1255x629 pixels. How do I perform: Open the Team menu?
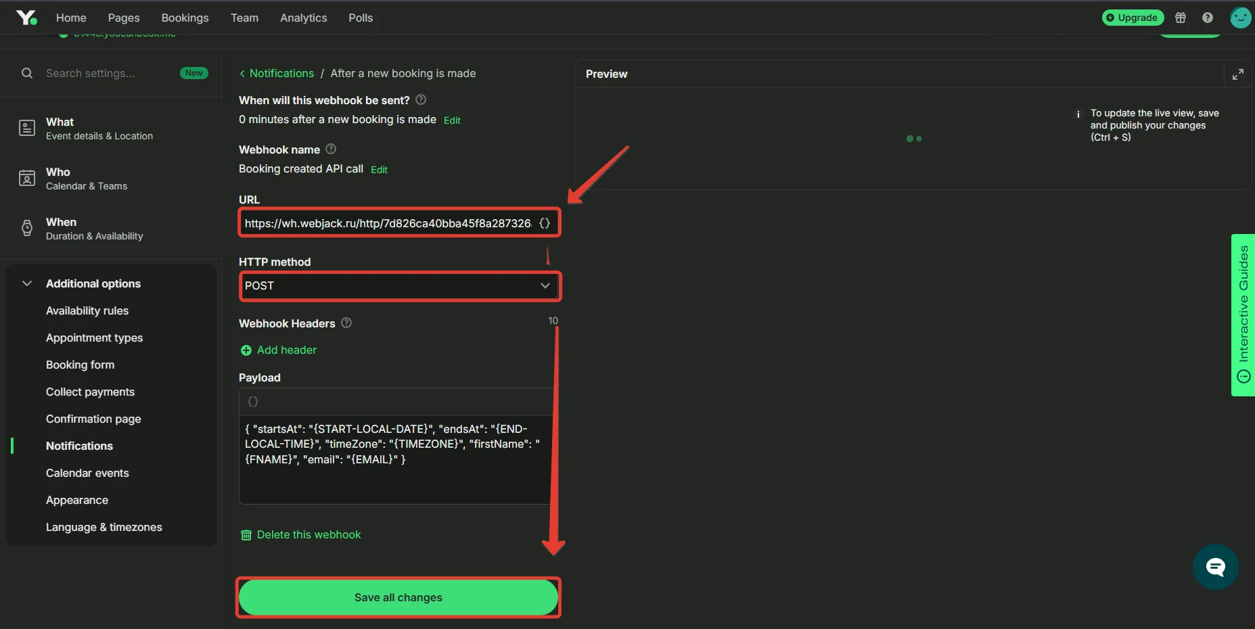pyautogui.click(x=244, y=18)
